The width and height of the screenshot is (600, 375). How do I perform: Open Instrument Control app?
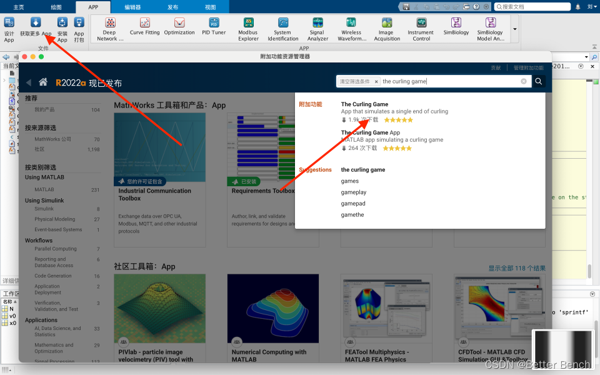(421, 29)
